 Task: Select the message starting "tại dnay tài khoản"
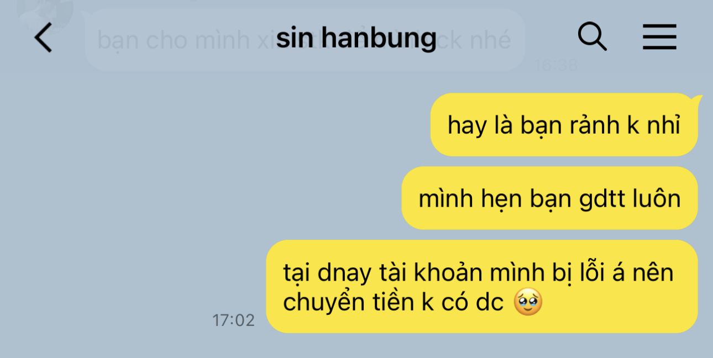(482, 286)
